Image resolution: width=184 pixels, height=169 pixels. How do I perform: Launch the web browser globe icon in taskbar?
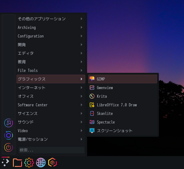click(41, 163)
